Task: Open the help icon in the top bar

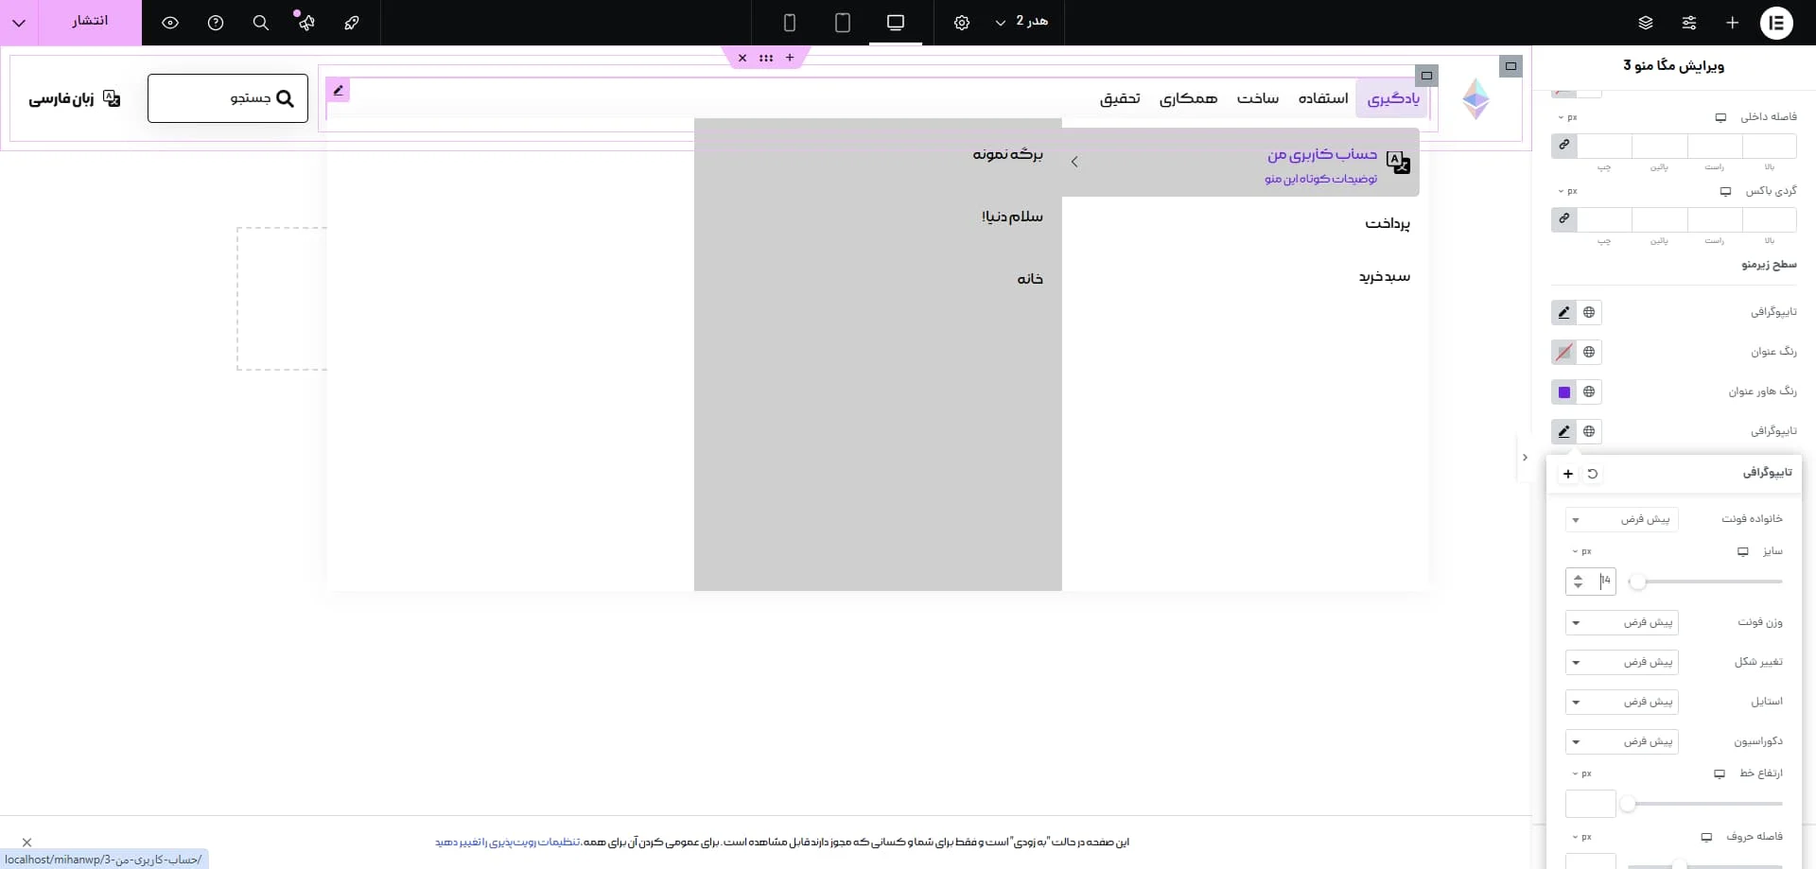Action: click(216, 23)
